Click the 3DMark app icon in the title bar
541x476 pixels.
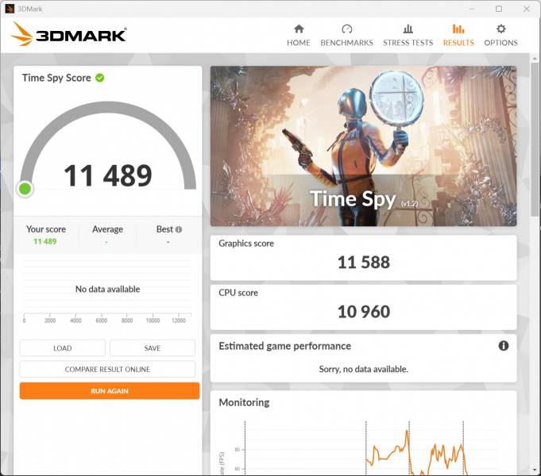pos(10,9)
